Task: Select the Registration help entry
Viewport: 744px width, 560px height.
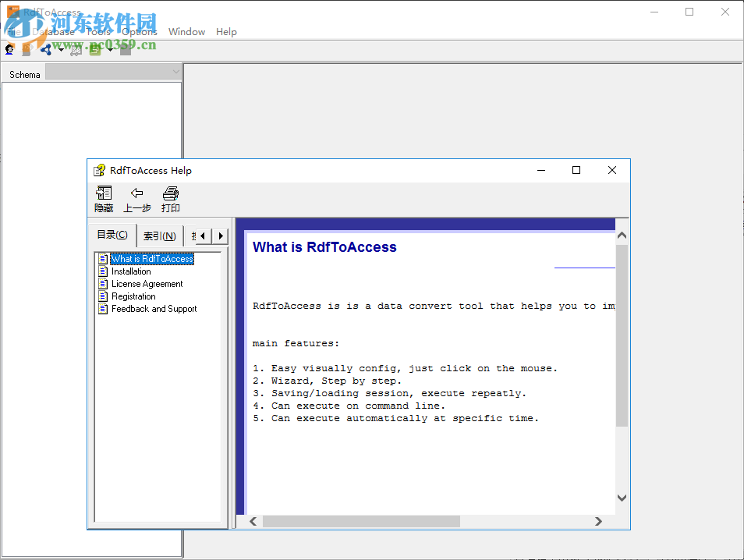Action: (133, 296)
